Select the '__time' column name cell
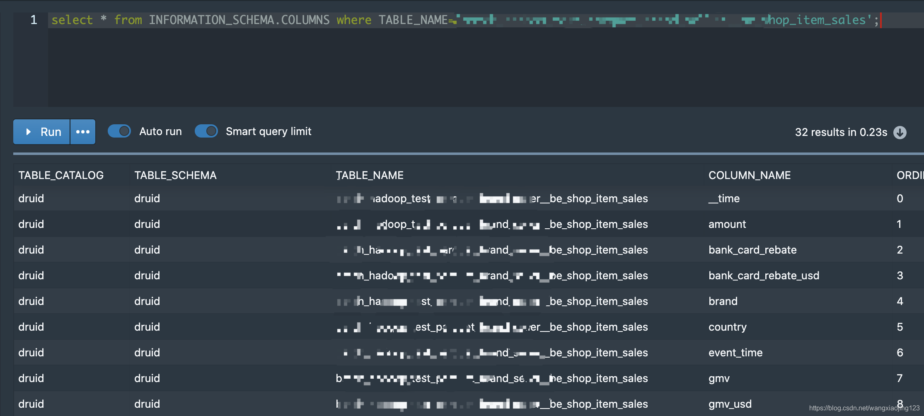The image size is (924, 416). 724,198
